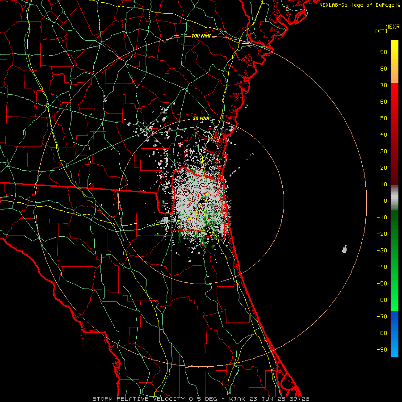Viewport: 402px width, 402px height.
Task: Click the 70 scale label
Action: (384, 85)
